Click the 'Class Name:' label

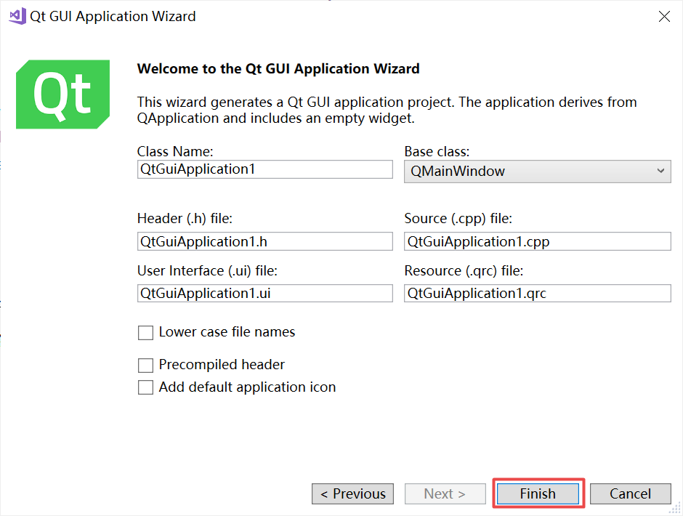(175, 151)
